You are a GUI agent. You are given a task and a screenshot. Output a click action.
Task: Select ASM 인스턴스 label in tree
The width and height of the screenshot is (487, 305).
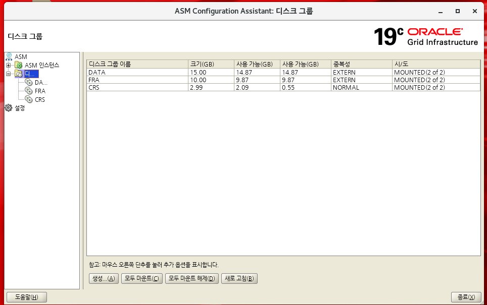[x=42, y=65]
